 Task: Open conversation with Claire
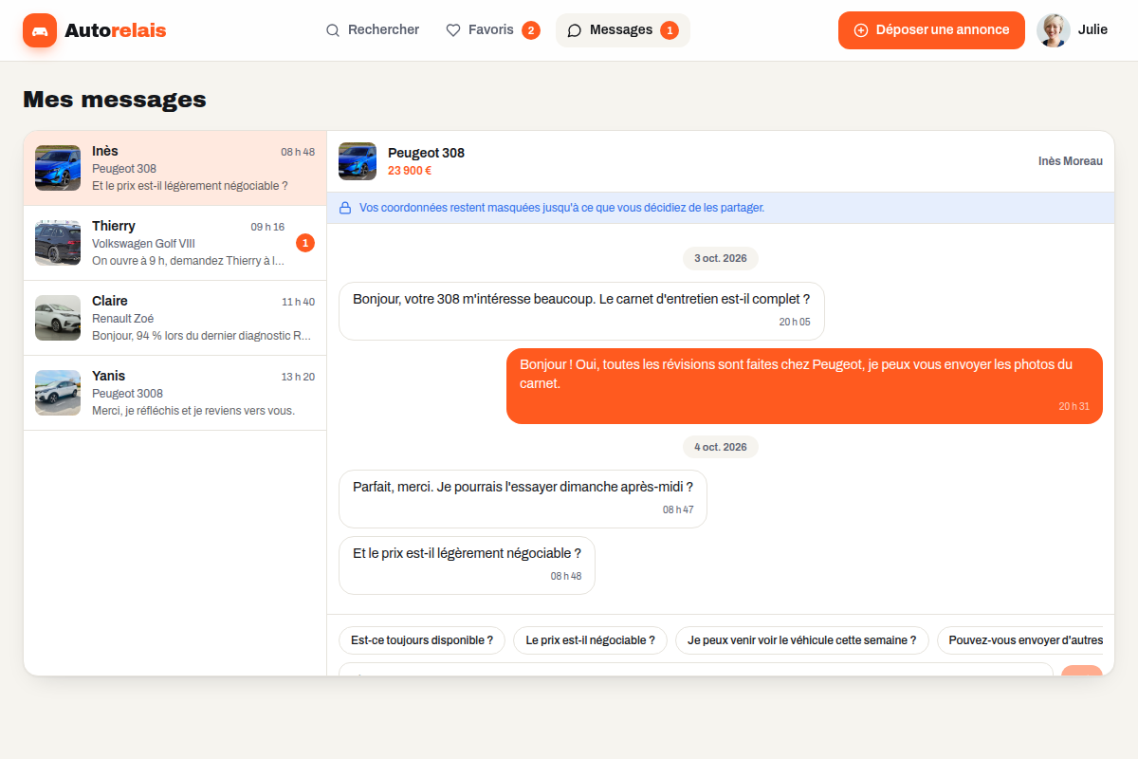(175, 318)
